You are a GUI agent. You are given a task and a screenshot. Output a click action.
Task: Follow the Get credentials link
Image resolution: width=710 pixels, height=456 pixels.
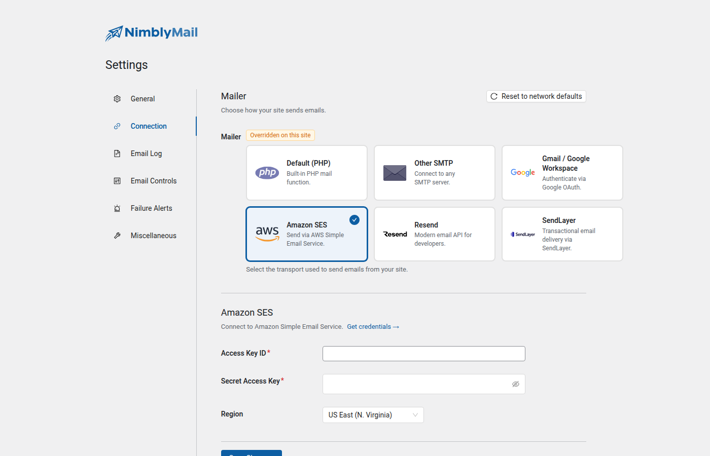click(x=373, y=327)
